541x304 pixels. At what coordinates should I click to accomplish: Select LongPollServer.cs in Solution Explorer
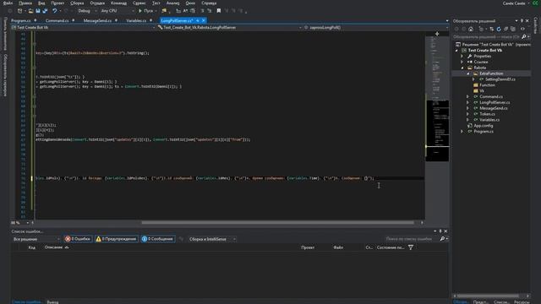click(x=495, y=103)
